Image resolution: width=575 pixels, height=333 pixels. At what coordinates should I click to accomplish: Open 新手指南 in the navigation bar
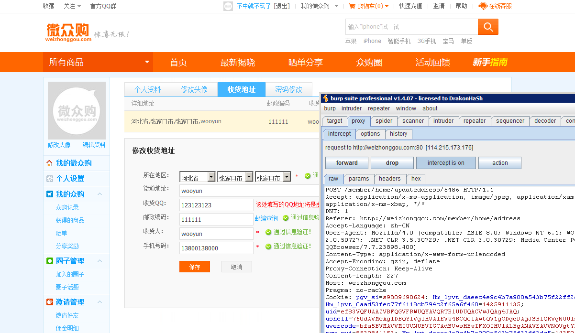pos(490,62)
